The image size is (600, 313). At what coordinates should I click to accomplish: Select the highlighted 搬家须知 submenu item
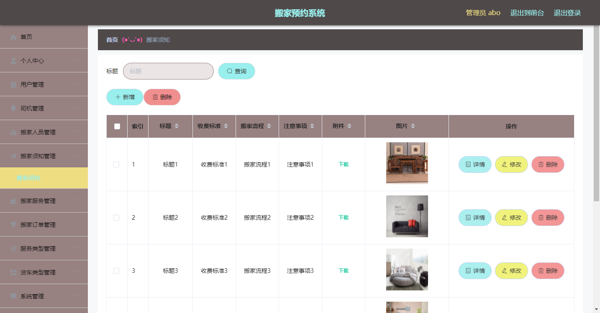tap(44, 178)
